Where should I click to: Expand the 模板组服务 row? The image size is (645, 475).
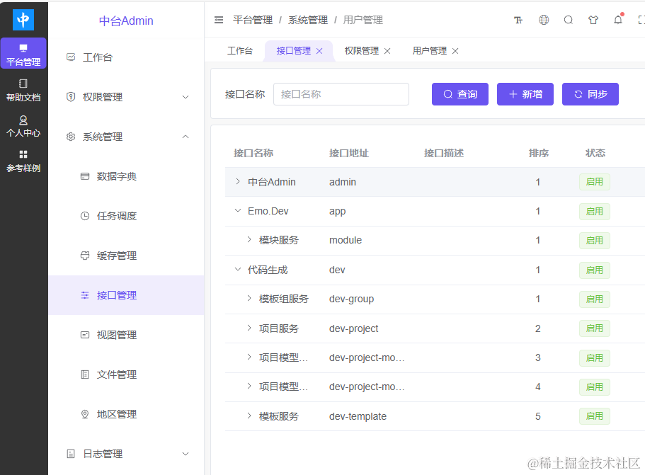pyautogui.click(x=249, y=299)
